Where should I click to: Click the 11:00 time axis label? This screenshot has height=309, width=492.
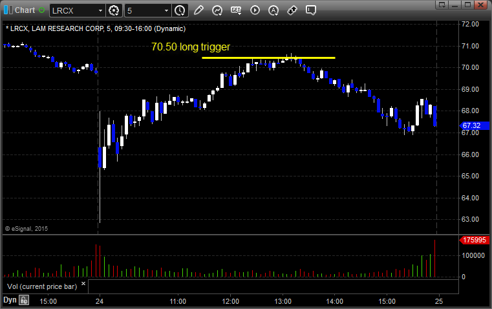[x=178, y=301]
